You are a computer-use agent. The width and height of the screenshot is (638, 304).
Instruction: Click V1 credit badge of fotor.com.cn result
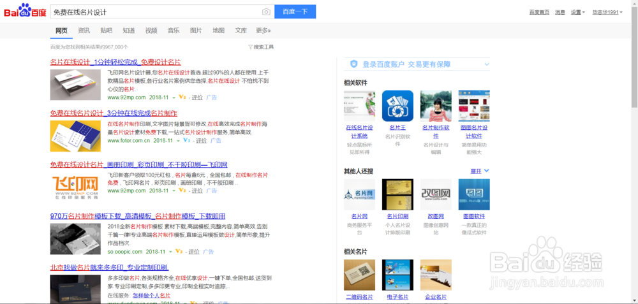(x=187, y=141)
